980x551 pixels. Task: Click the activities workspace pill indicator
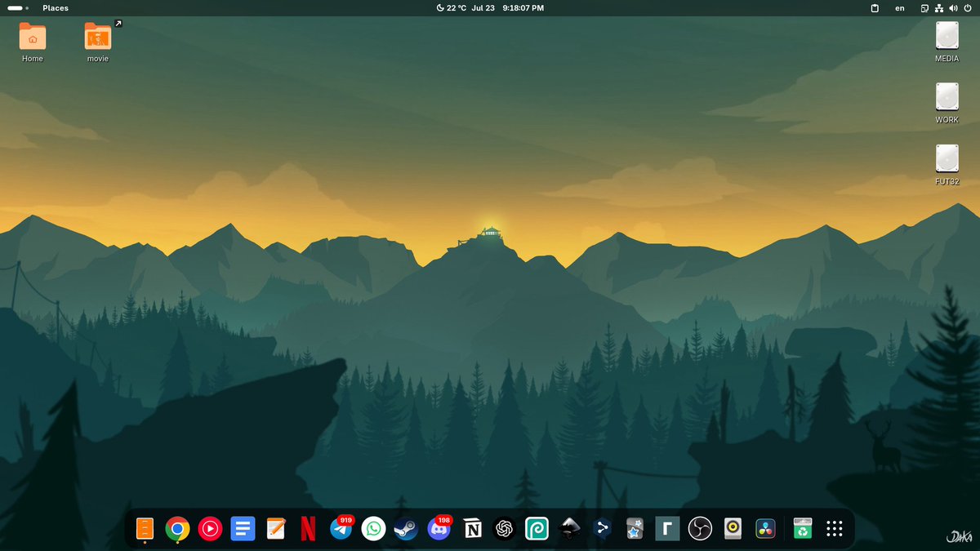pos(18,7)
